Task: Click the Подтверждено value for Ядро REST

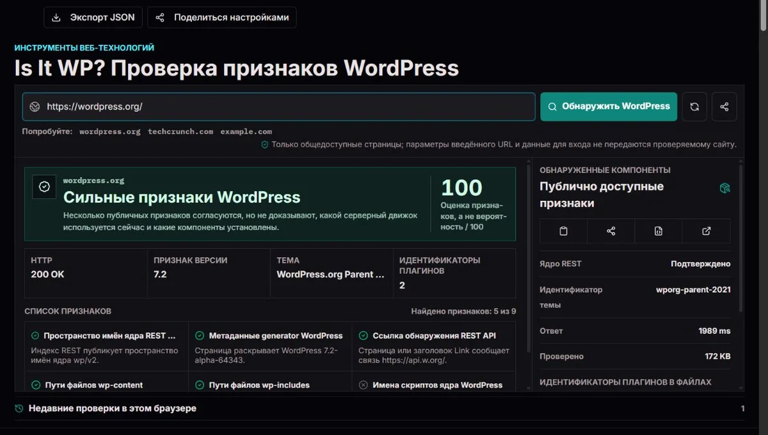Action: [700, 264]
